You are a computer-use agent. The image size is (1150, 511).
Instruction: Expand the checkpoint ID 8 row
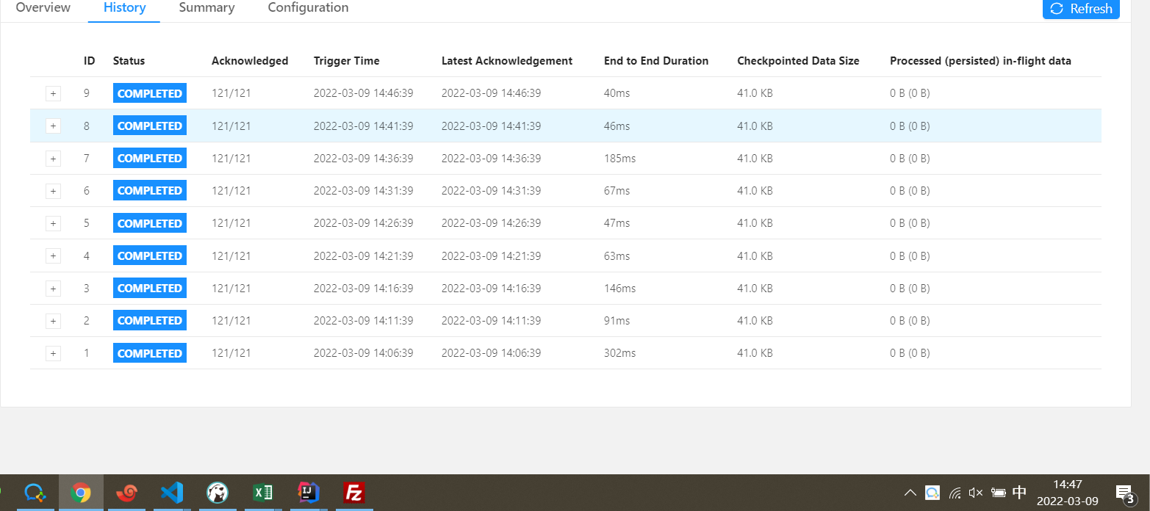pyautogui.click(x=53, y=126)
